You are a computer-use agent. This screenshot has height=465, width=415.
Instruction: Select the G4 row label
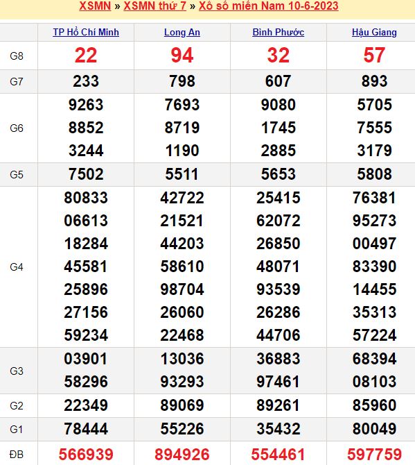click(x=17, y=267)
